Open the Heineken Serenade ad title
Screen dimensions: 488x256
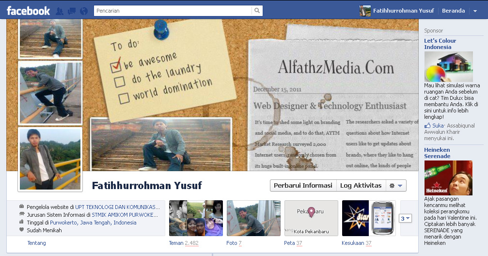tap(437, 153)
